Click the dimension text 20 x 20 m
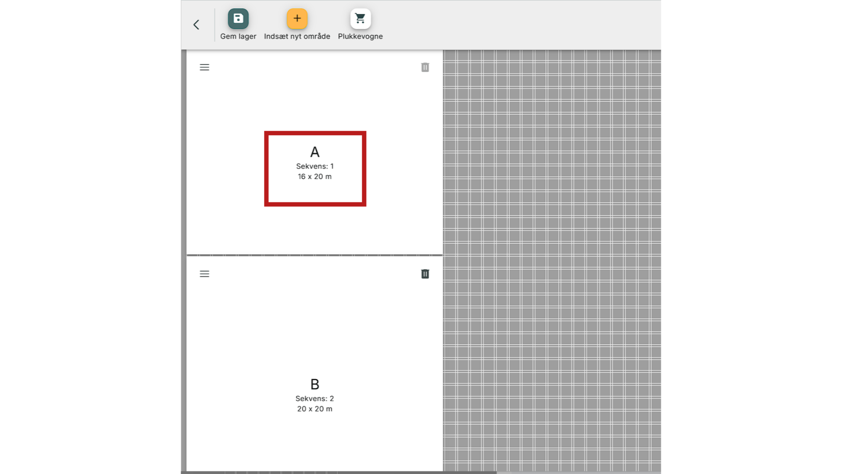 [315, 409]
